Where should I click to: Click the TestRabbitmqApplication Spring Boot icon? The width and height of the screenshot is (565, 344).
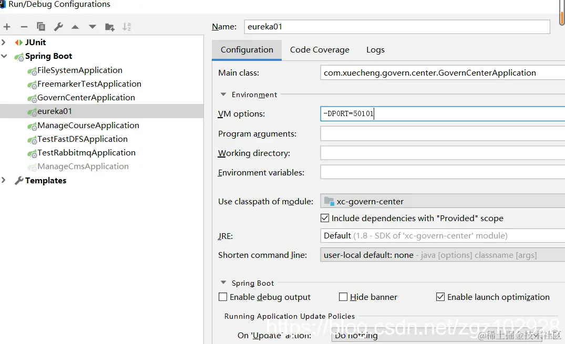pyautogui.click(x=32, y=153)
